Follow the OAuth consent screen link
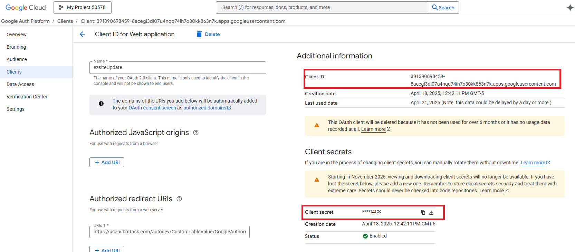The height and width of the screenshot is (252, 575). pos(152,108)
